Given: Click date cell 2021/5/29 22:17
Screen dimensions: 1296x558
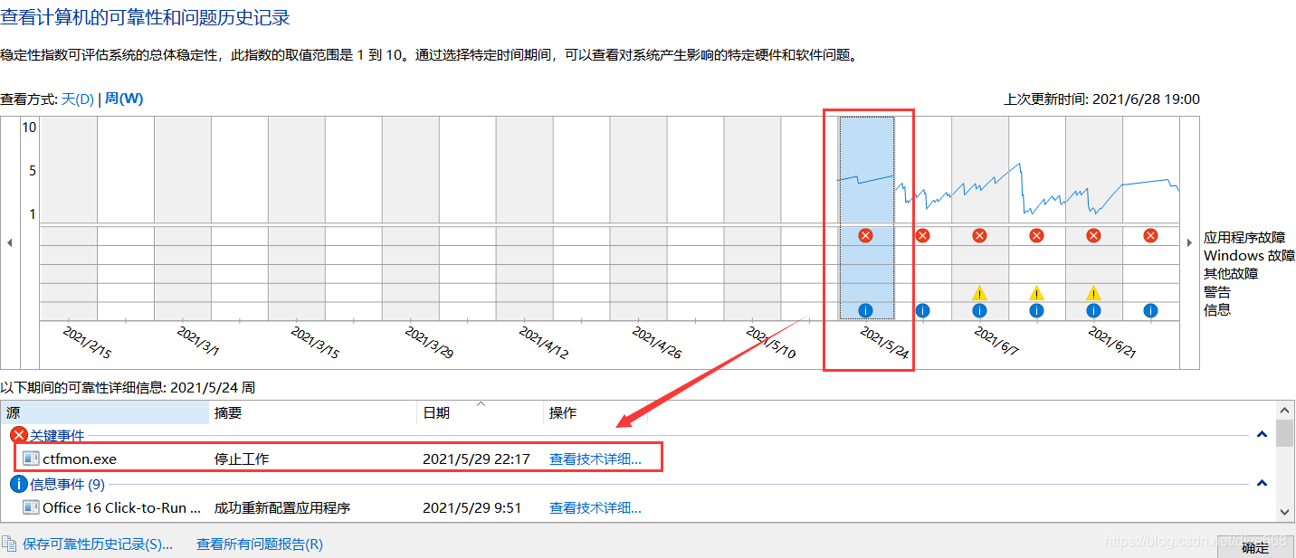Looking at the screenshot, I should [476, 459].
